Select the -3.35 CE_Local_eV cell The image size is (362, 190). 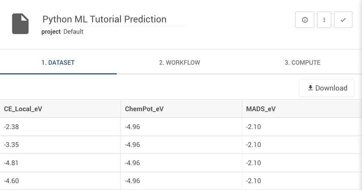point(11,145)
